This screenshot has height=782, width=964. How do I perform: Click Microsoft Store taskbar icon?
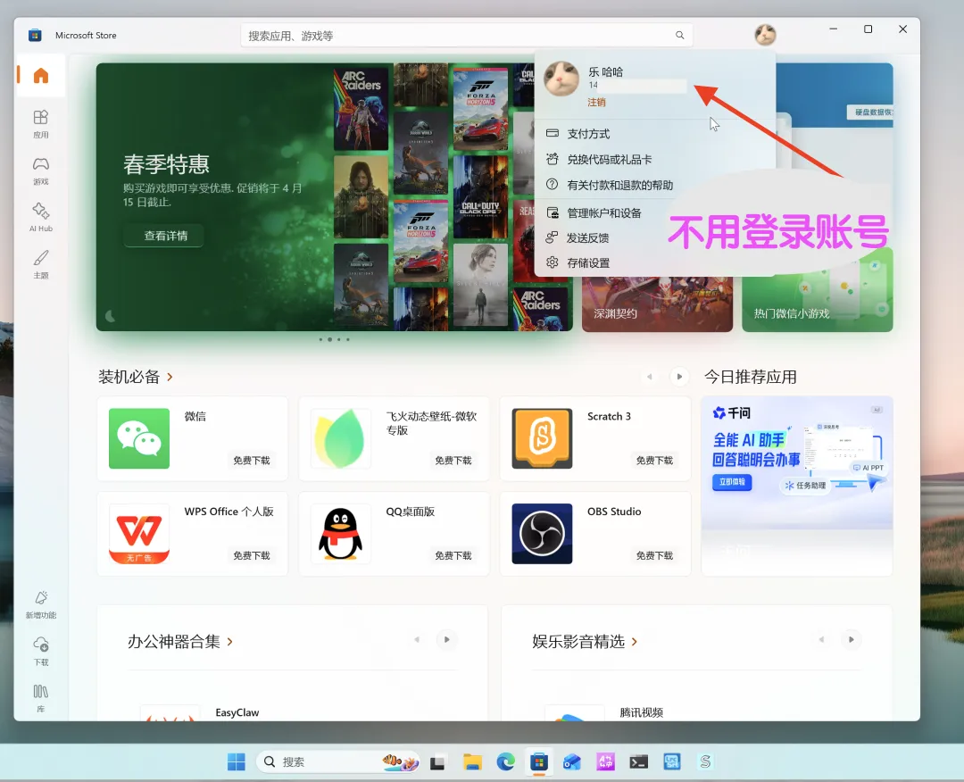(539, 761)
